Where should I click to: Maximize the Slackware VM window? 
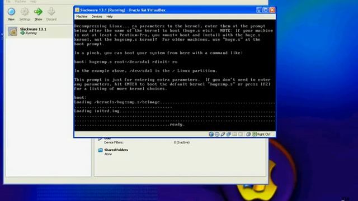[266, 10]
